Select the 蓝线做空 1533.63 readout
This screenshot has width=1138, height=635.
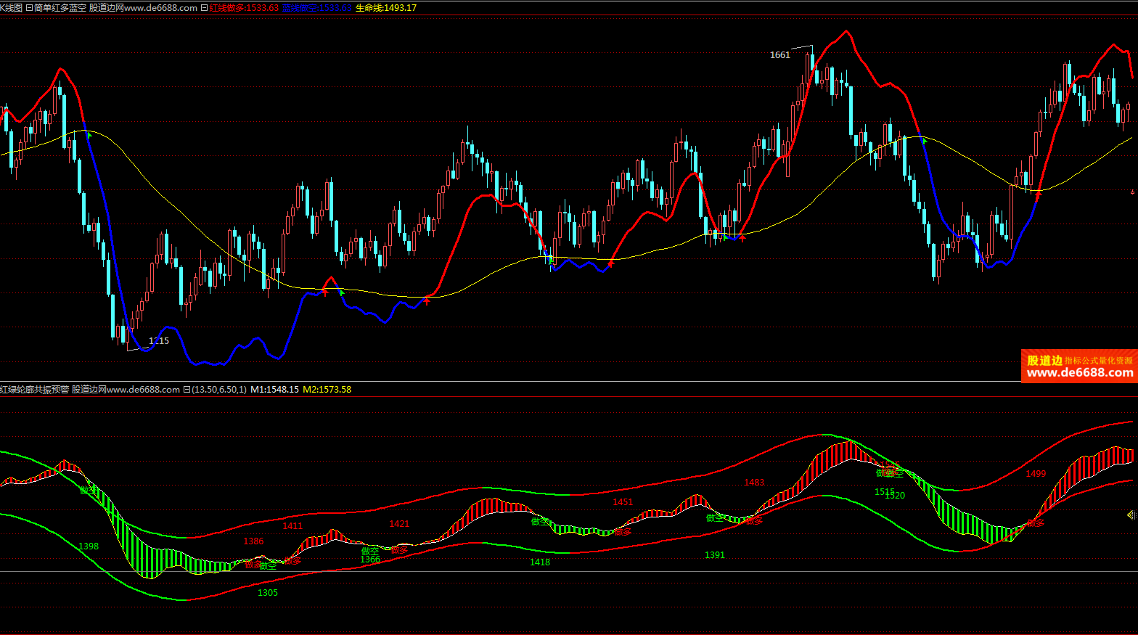[x=317, y=8]
